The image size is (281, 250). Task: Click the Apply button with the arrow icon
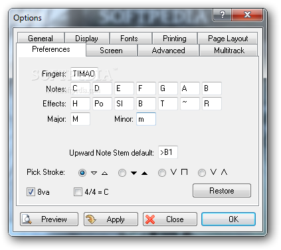[111, 219]
